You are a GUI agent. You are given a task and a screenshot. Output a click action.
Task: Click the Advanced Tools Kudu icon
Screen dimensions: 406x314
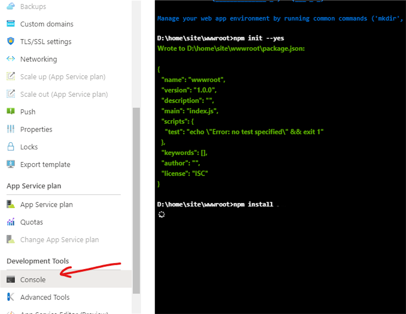pyautogui.click(x=11, y=297)
